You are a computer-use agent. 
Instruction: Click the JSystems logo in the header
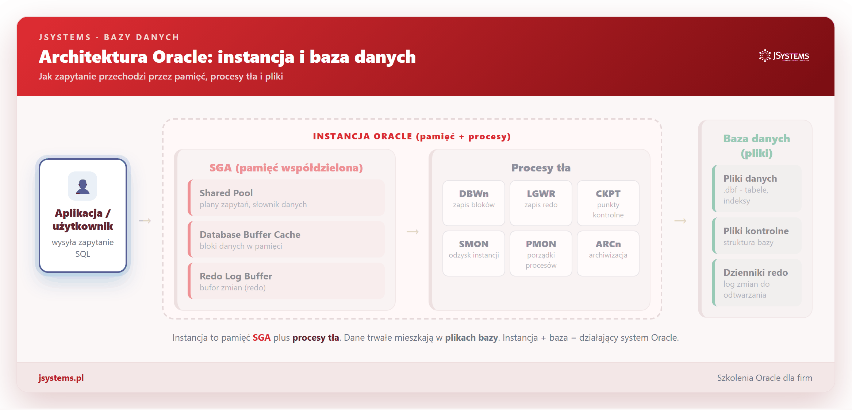(784, 56)
